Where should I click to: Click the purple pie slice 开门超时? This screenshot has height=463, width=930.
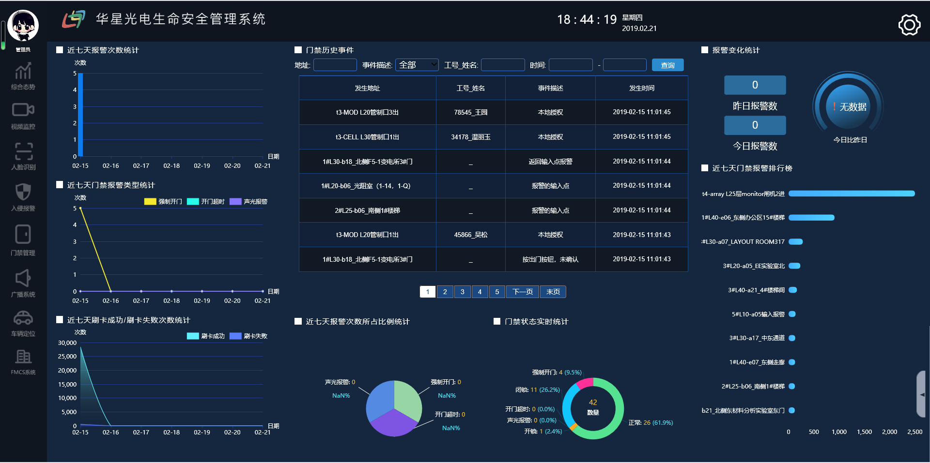394,424
